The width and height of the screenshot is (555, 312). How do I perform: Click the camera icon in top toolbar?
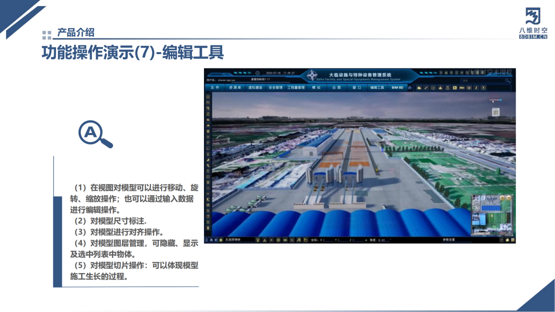coord(454,88)
